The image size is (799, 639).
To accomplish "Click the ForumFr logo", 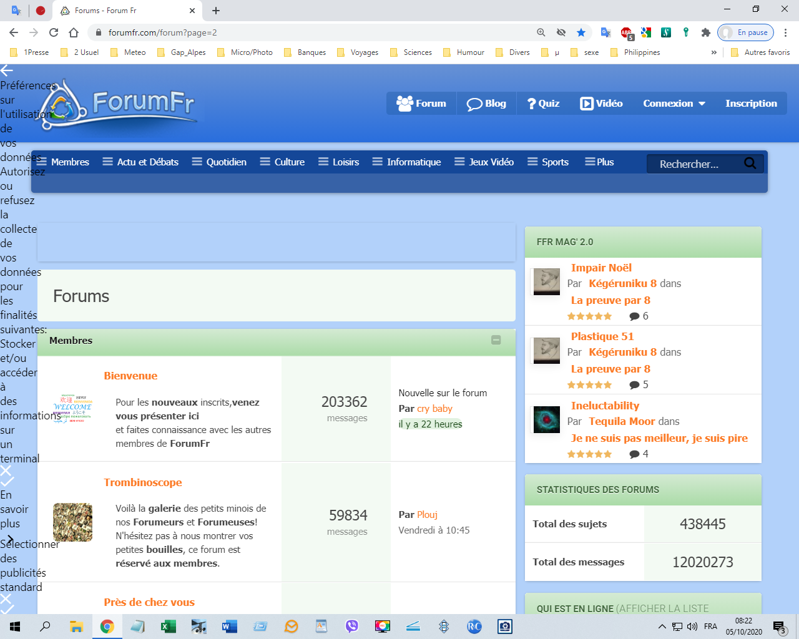I will pos(119,104).
